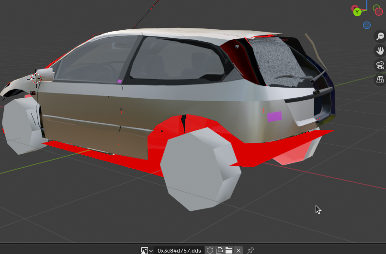Click the purple patch on rear bumper
The height and width of the screenshot is (254, 386).
click(274, 116)
